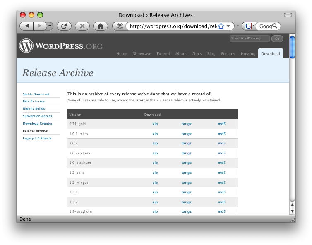Stop loading with the X button

coord(82,26)
